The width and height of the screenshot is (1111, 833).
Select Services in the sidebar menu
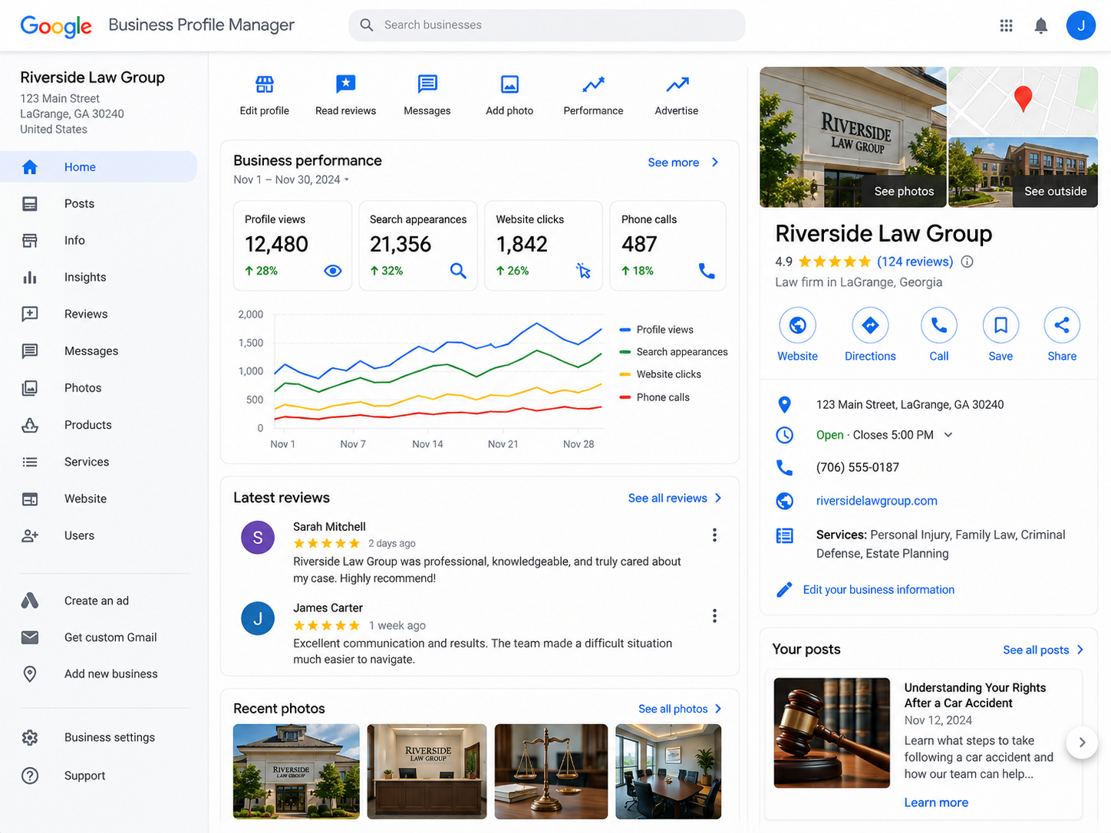coord(99,462)
